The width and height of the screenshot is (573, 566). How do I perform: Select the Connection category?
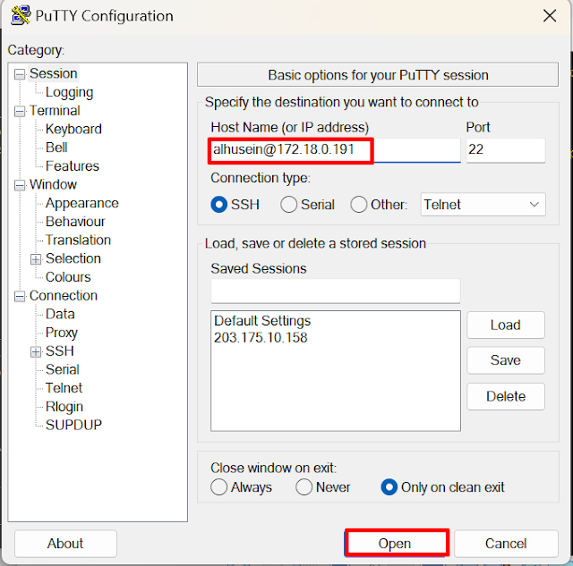(64, 296)
